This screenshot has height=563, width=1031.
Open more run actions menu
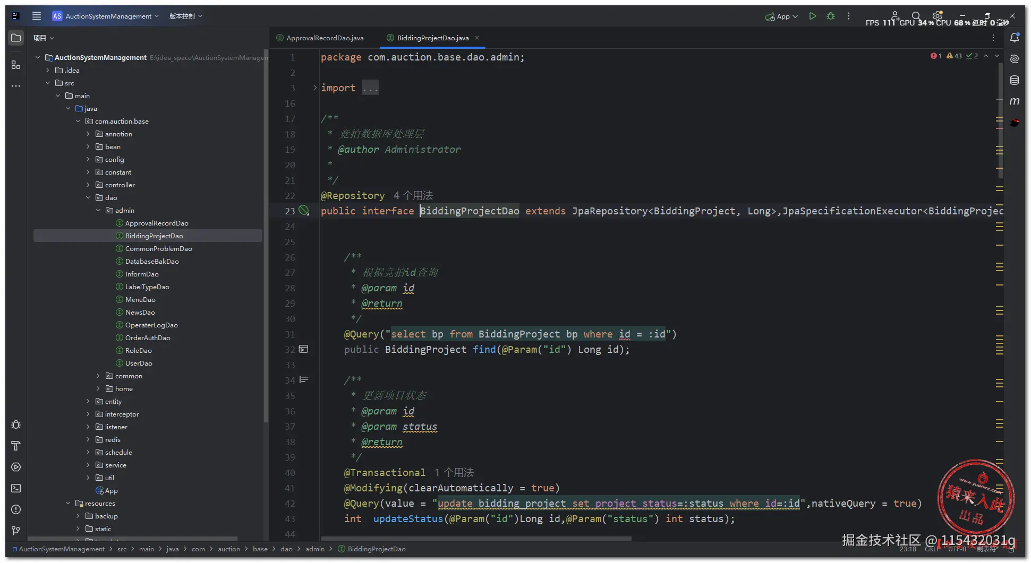tap(849, 16)
